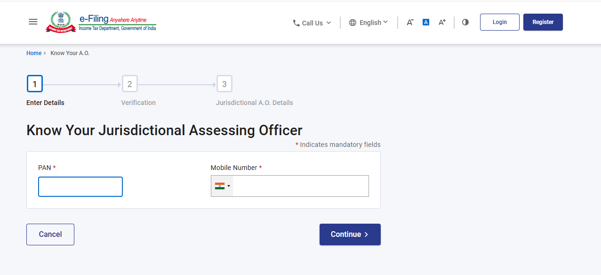Toggle dark mode with the contrast icon
The width and height of the screenshot is (601, 275).
click(465, 22)
